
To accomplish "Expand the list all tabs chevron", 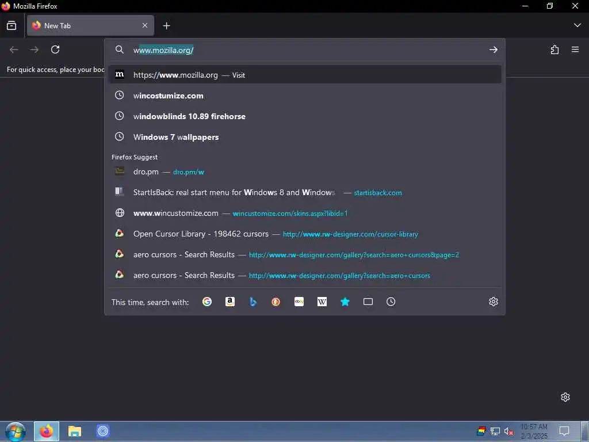I will click(x=577, y=25).
